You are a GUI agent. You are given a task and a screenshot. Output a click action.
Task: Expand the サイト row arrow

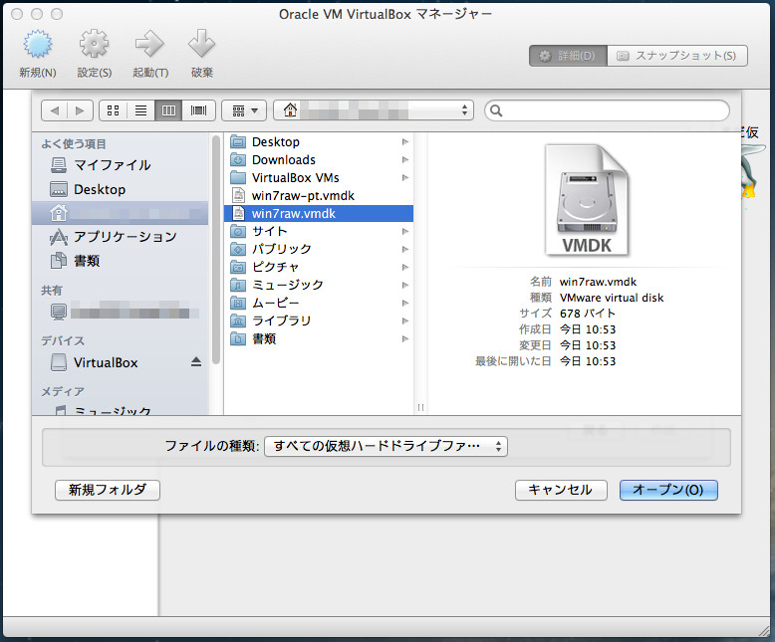[405, 232]
